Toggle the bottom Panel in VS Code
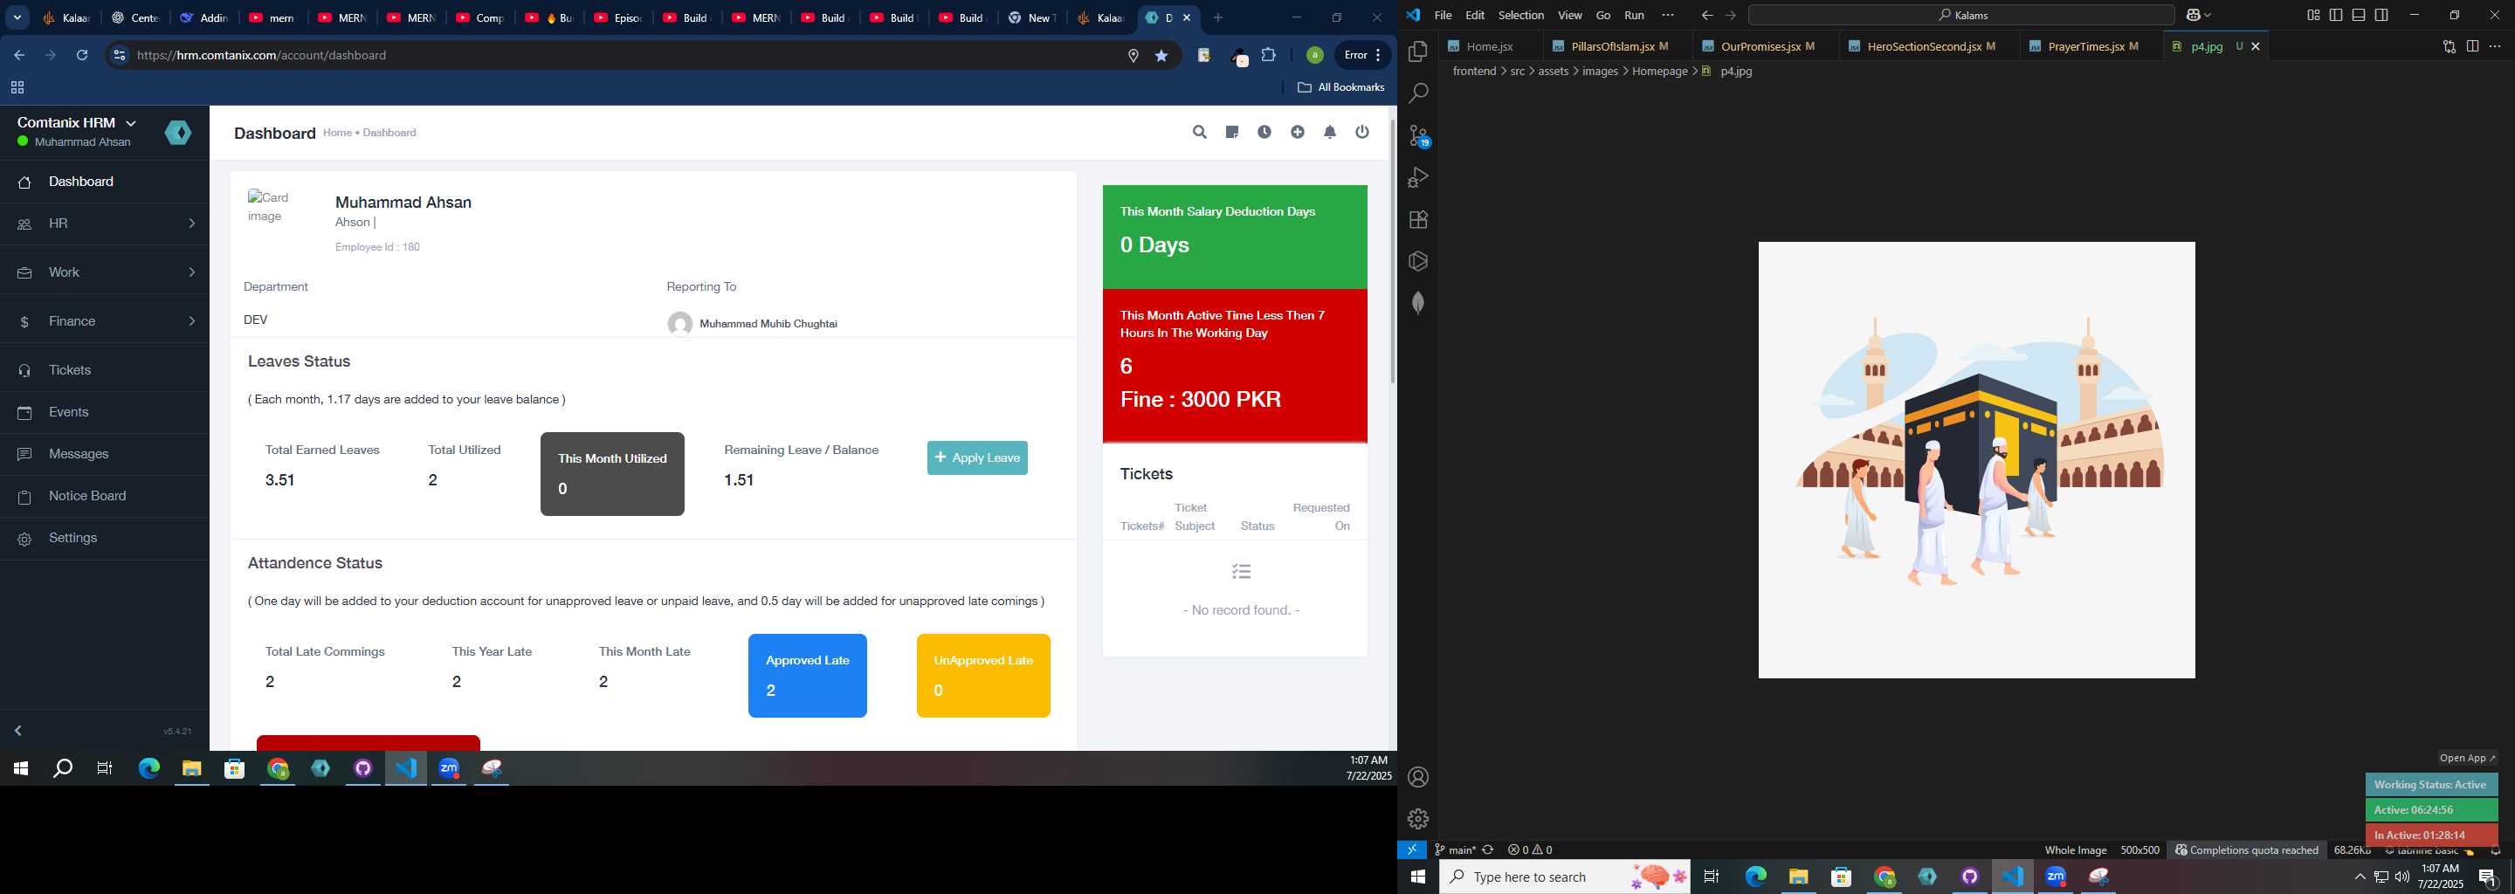 tap(2358, 16)
